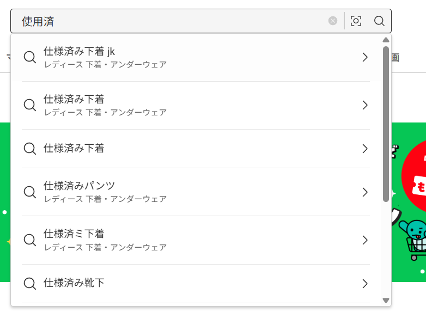The width and height of the screenshot is (426, 331).
Task: Click magnifier icon beside uncategorized 仕様済み下着 suggestion
Action: [x=30, y=148]
